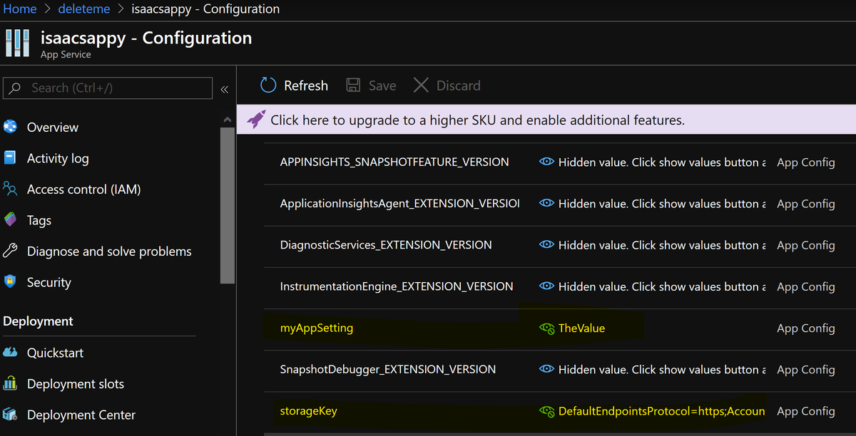Open Overview in the sidebar menu
The width and height of the screenshot is (856, 436).
pyautogui.click(x=53, y=128)
